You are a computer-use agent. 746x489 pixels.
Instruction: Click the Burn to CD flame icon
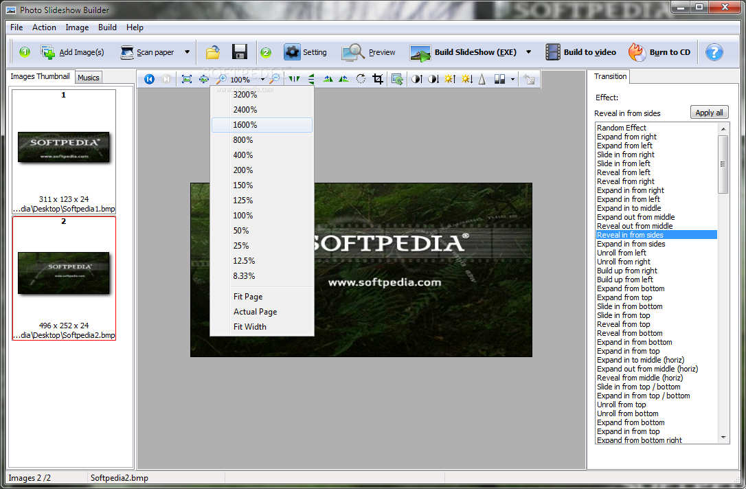pyautogui.click(x=637, y=52)
